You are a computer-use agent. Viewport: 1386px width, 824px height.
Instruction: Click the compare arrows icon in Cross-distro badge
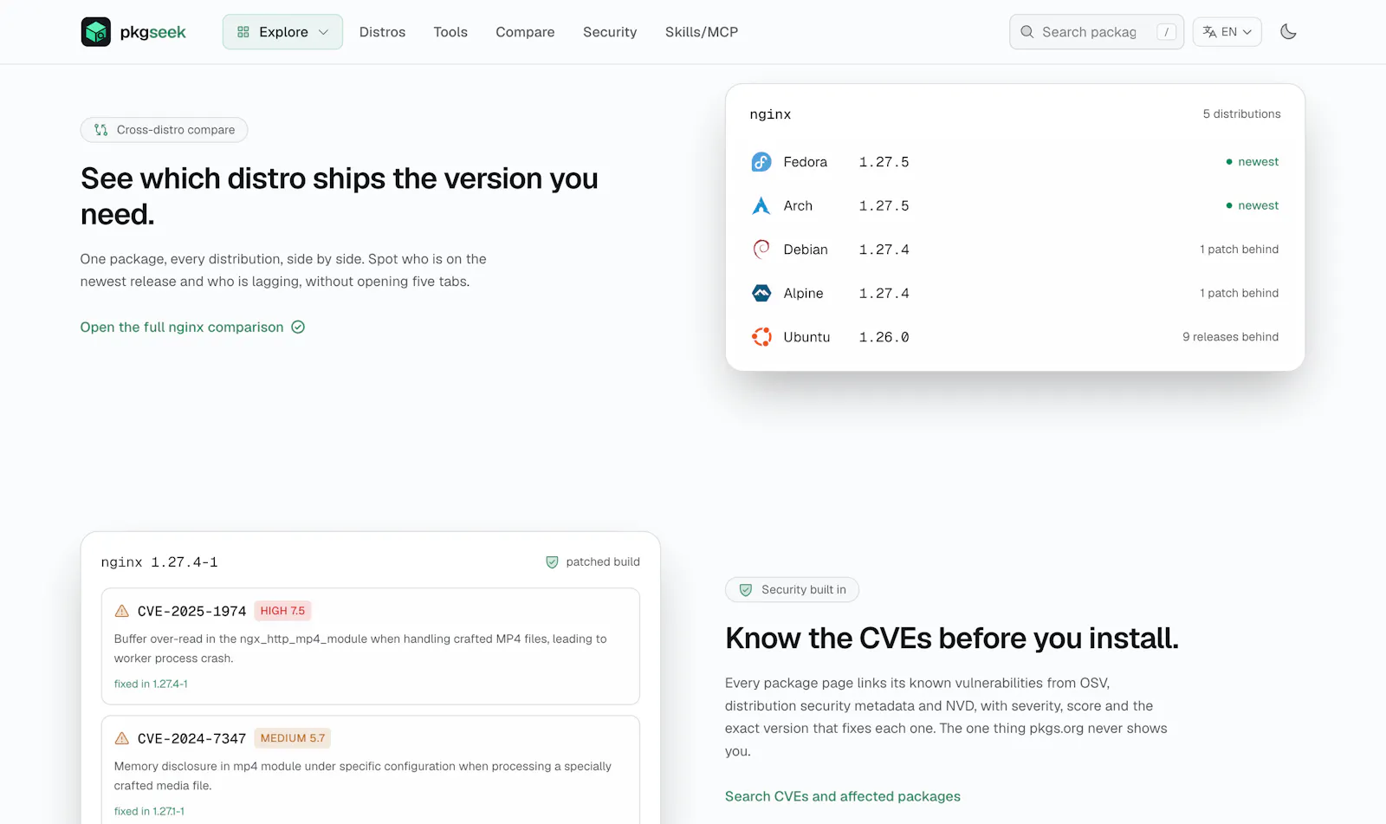101,130
